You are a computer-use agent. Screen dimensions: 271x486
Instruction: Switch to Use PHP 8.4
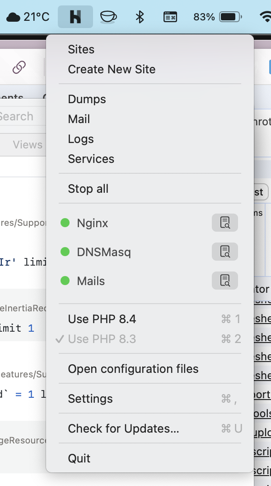pyautogui.click(x=102, y=319)
